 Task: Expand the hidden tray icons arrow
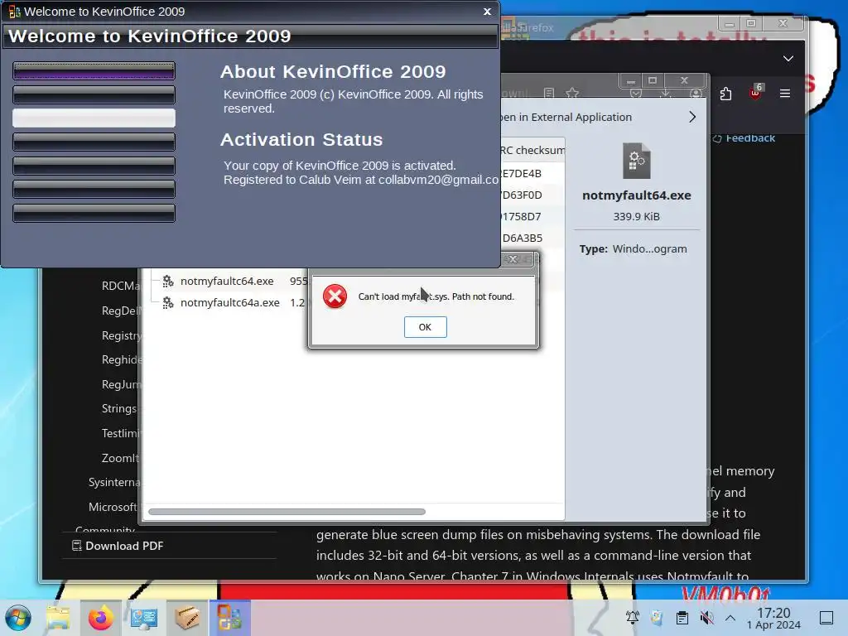click(730, 617)
